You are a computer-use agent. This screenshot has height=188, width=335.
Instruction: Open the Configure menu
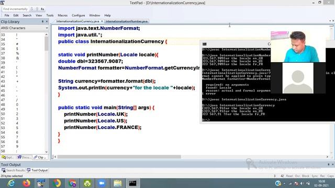(78, 15)
